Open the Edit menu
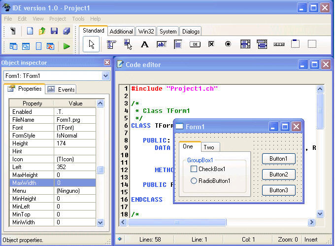The width and height of the screenshot is (335, 246). (22, 19)
